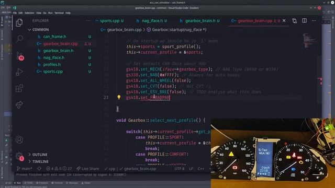
Task: Open the Accounts icon in activity bar
Action: tap(19, 139)
